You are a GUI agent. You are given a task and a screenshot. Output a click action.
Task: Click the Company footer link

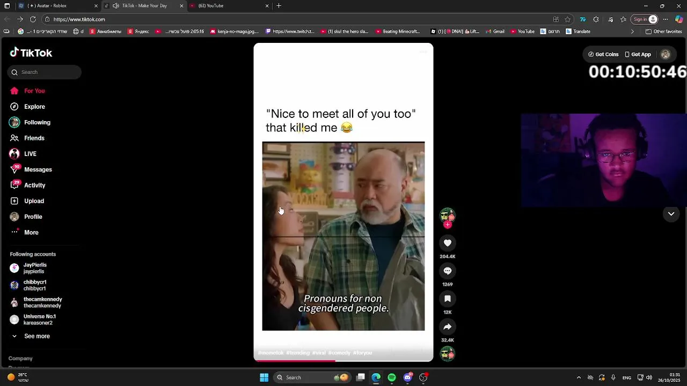pyautogui.click(x=20, y=358)
